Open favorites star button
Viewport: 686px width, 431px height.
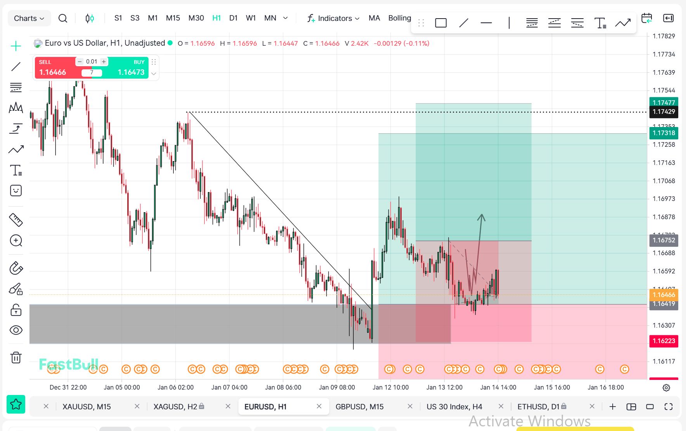pos(16,404)
